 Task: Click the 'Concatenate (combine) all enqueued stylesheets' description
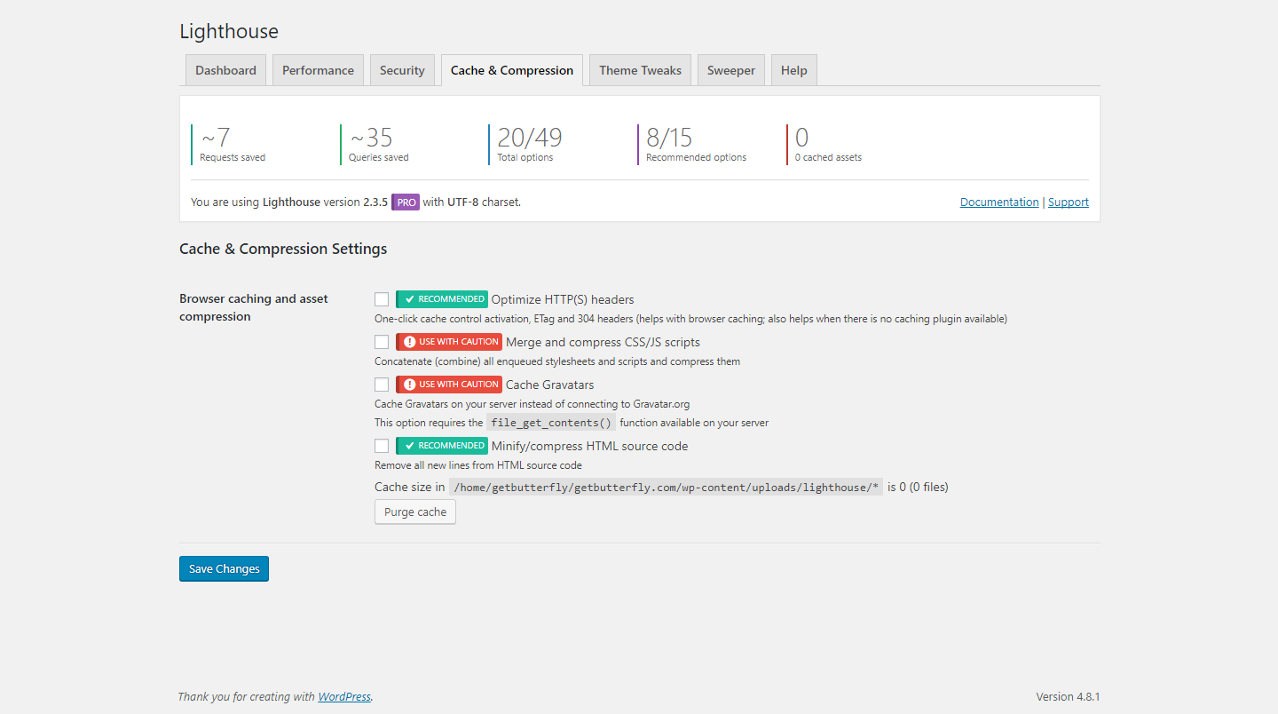pos(557,361)
